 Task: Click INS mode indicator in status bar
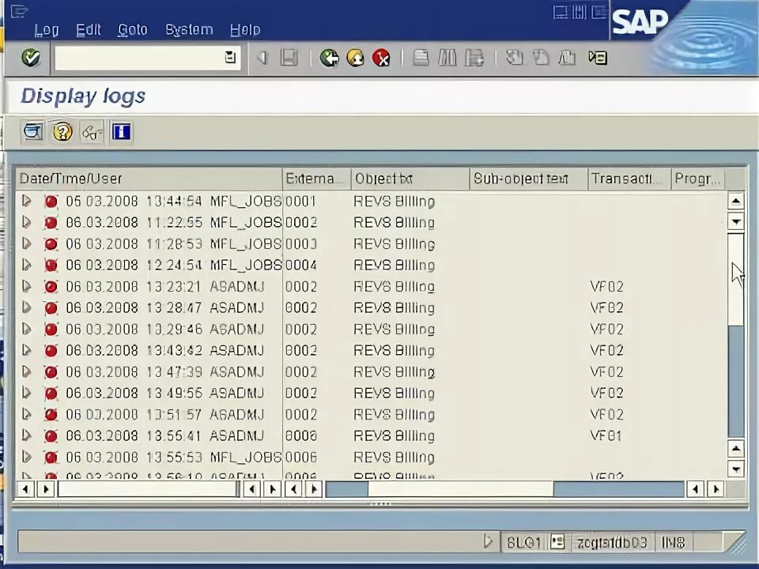coord(674,542)
